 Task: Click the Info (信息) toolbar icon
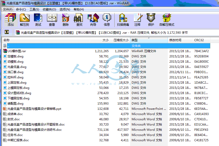[107, 20]
